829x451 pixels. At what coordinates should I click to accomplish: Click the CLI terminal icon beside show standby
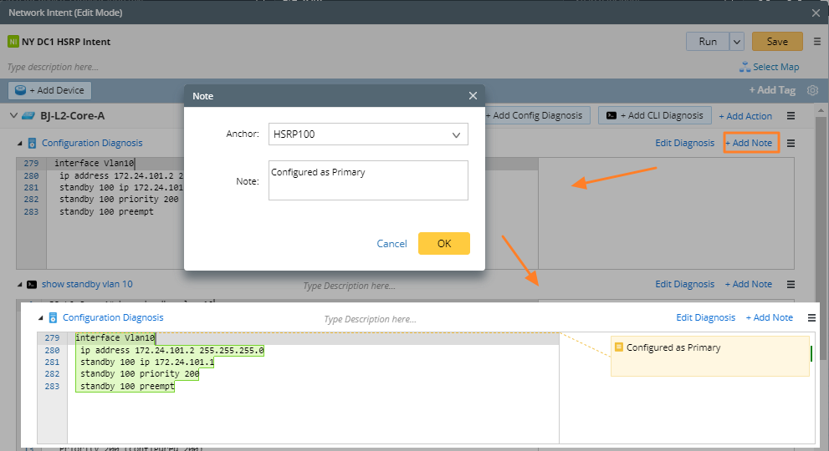tap(32, 284)
